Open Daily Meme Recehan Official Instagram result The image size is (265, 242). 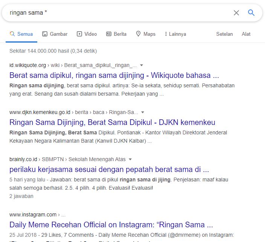[x=111, y=225]
